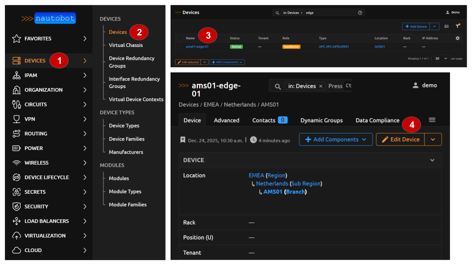
Task: Click the DEVICES icon in the sidebar
Action: click(x=17, y=61)
